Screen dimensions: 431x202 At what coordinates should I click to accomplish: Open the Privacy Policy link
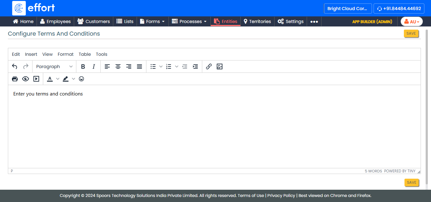coord(281,195)
